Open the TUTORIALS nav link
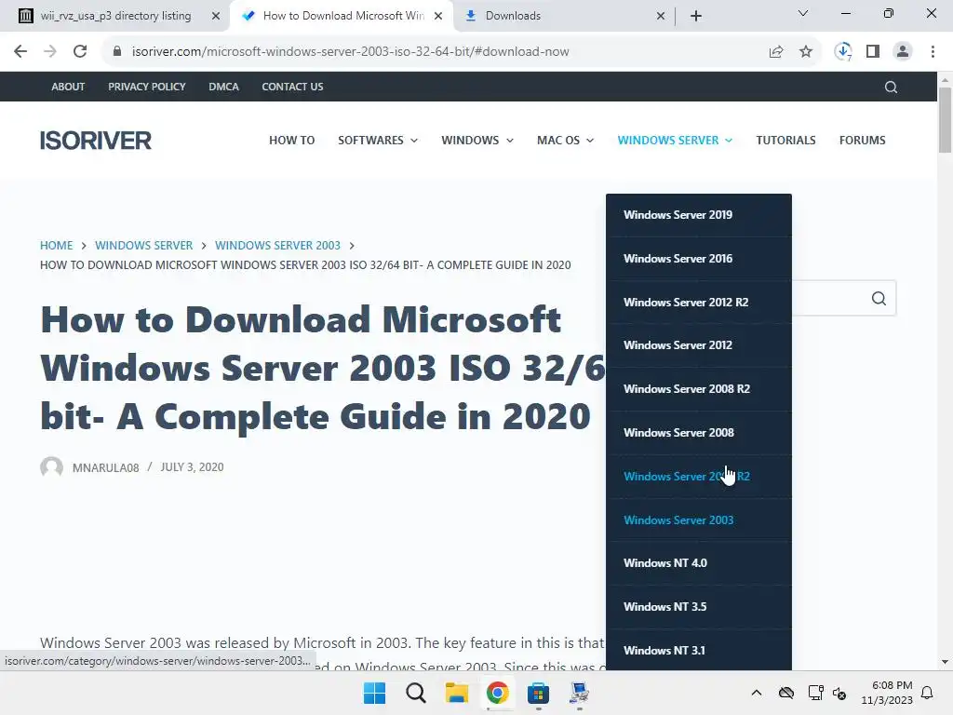Screen dimensions: 953x715 coord(785,140)
